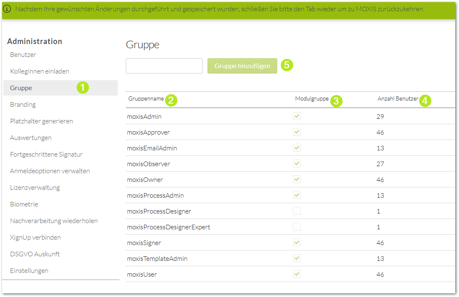Sort by Modulgruppe column header
The height and width of the screenshot is (297, 459).
[x=312, y=99]
